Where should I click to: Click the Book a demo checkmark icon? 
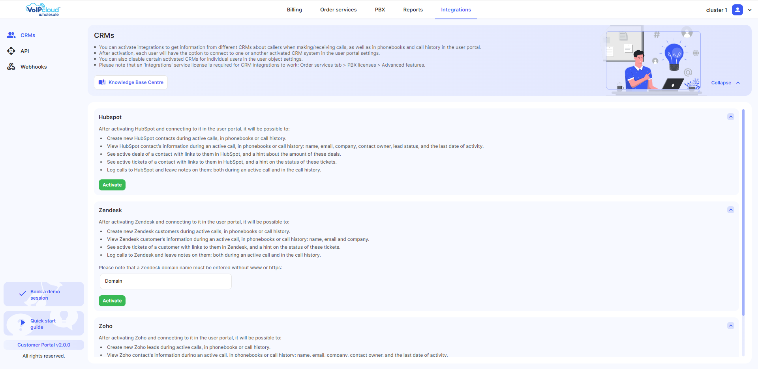(23, 294)
